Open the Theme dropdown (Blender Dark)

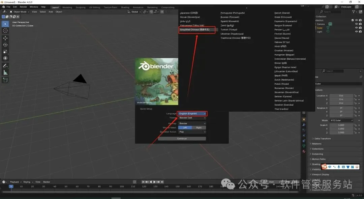click(x=192, y=118)
